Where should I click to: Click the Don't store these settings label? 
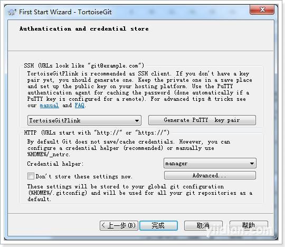point(84,176)
